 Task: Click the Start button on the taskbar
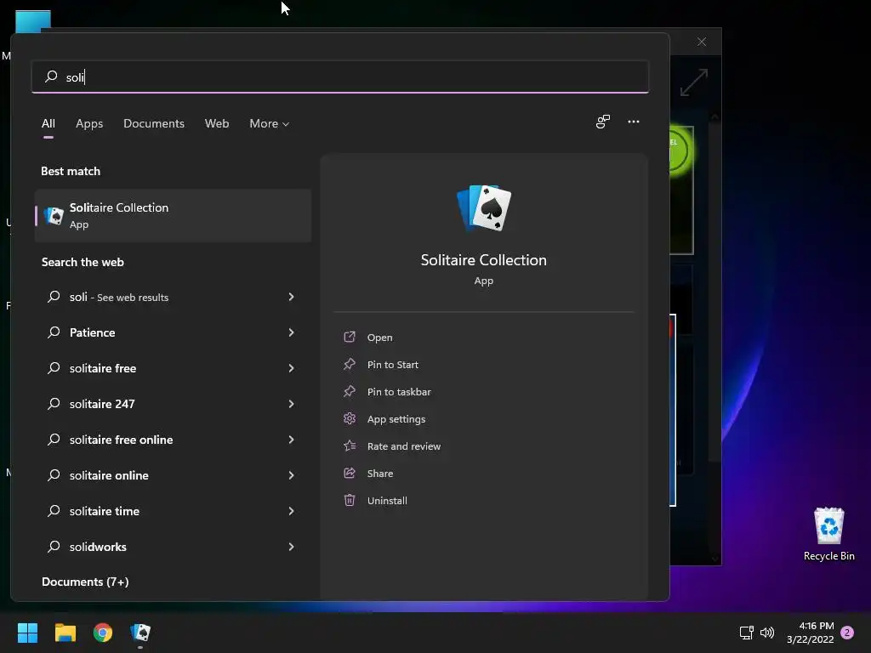27,633
